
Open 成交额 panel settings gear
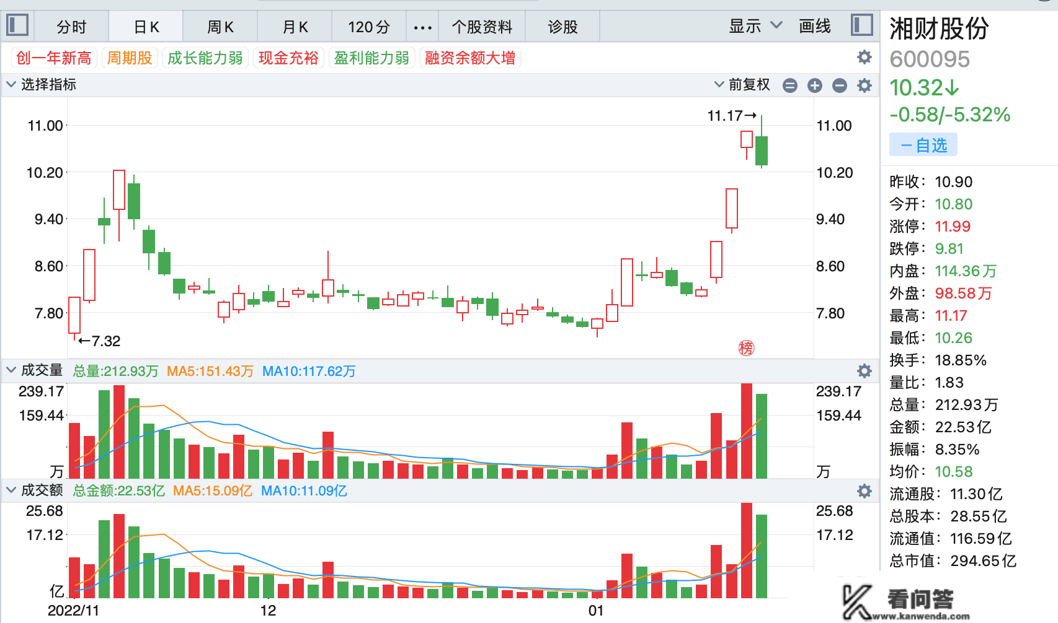[x=864, y=491]
